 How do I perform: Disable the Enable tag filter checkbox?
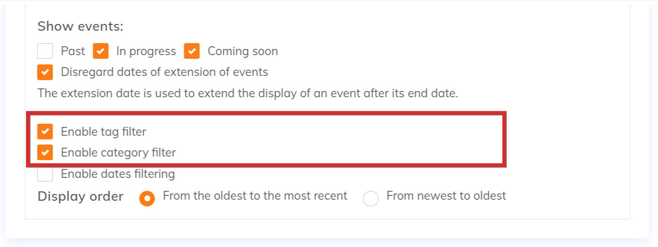tap(45, 132)
